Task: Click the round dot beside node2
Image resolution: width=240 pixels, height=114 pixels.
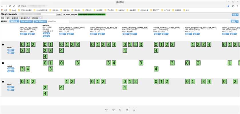Action: [3, 63]
